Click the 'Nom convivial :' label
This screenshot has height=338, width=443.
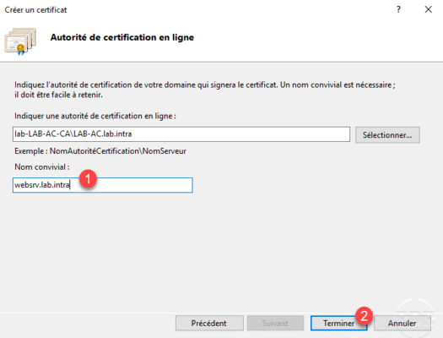[x=42, y=166]
